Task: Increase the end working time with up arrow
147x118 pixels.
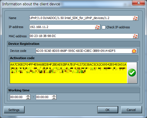Action: pos(54,96)
